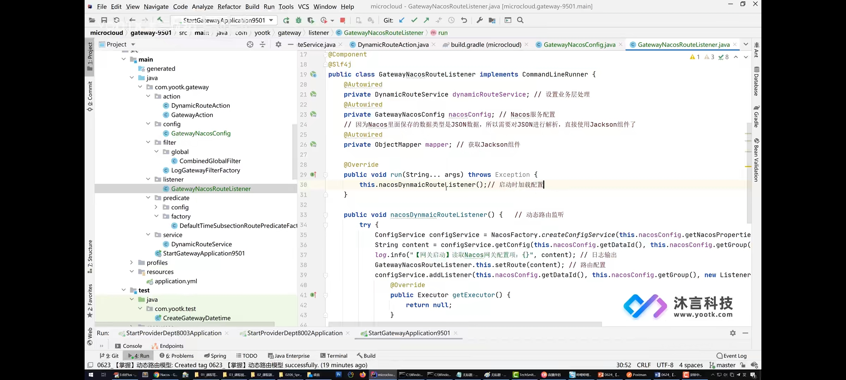Toggle the 1: Project tool window button
This screenshot has width=846, height=380.
[x=90, y=56]
